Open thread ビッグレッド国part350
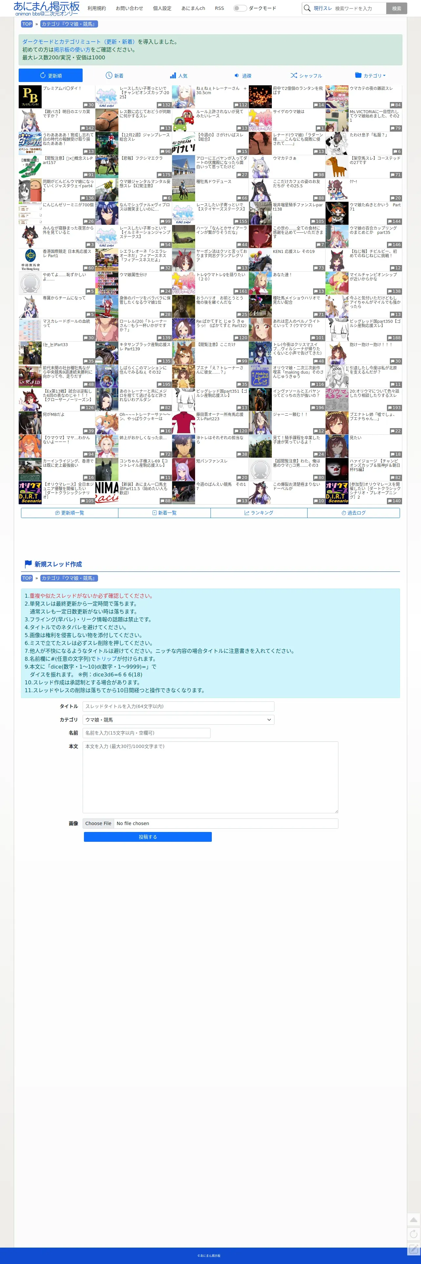 coord(375,323)
